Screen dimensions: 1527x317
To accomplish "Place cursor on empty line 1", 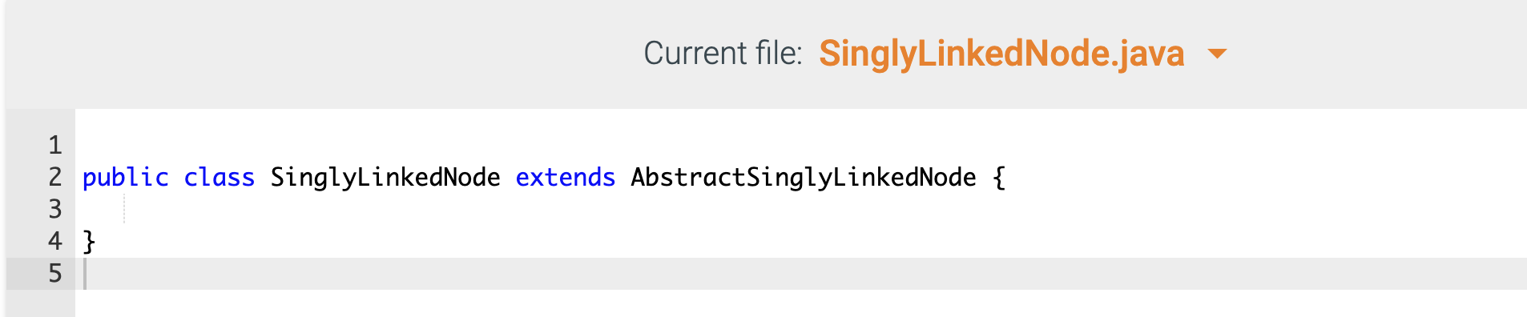I will (x=801, y=146).
